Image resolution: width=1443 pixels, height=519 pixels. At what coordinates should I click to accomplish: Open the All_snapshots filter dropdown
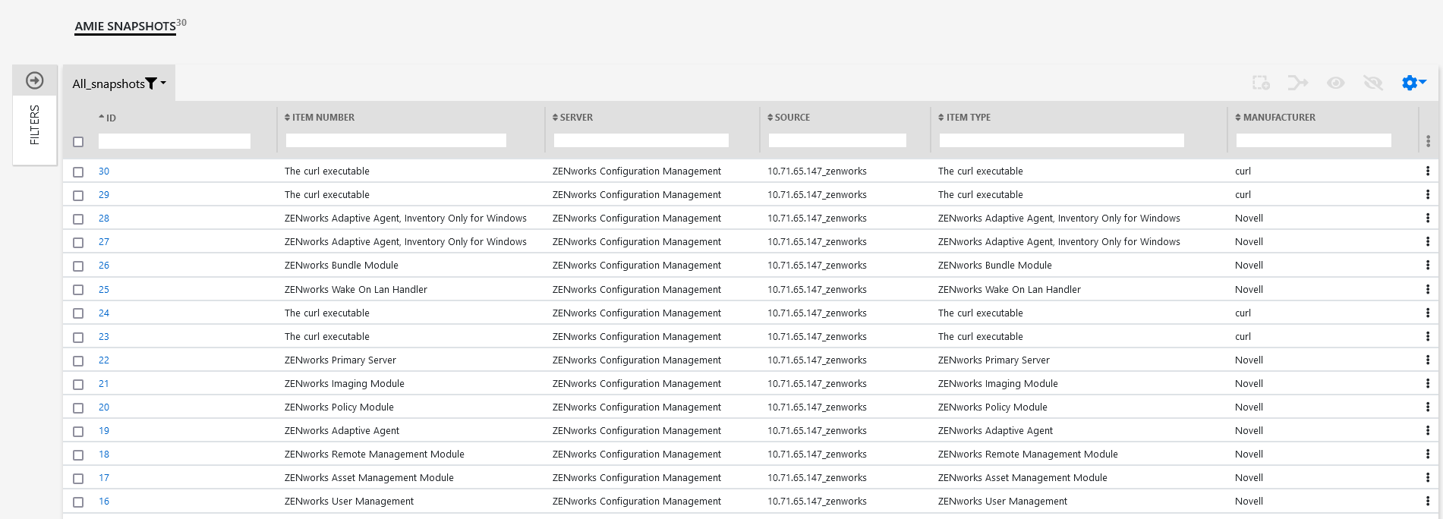pyautogui.click(x=119, y=83)
